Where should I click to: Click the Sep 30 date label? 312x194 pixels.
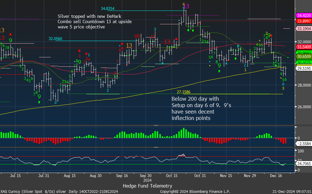click(146, 176)
